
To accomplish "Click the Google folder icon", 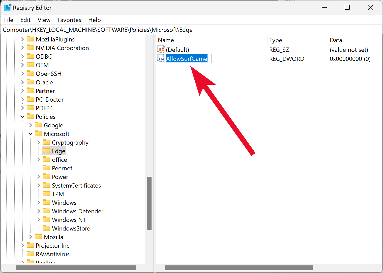I will (39, 125).
